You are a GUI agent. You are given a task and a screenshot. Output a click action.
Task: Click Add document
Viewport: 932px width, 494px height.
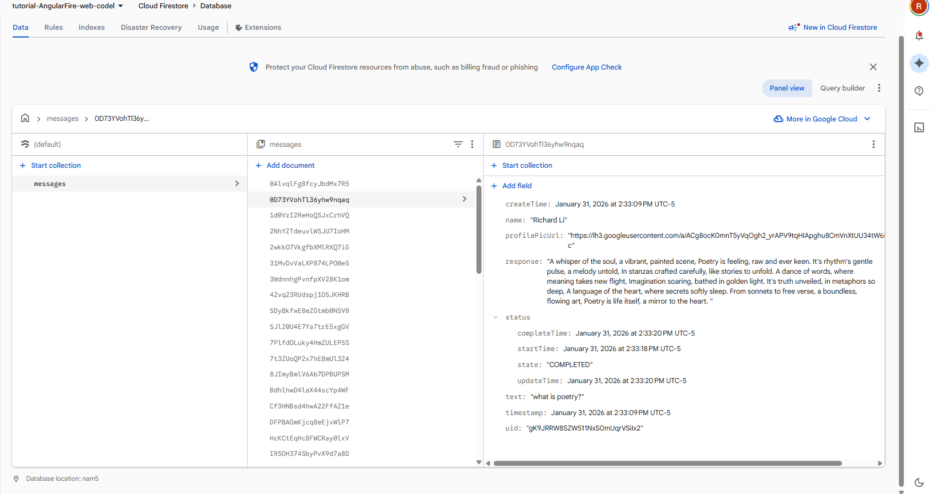(x=290, y=166)
